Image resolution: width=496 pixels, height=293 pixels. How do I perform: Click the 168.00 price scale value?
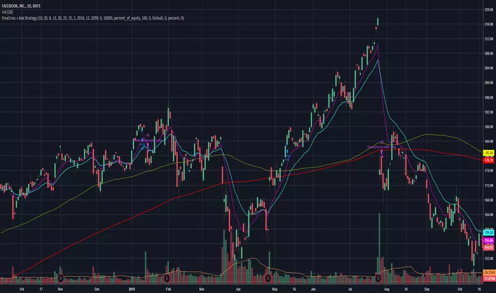point(489,200)
